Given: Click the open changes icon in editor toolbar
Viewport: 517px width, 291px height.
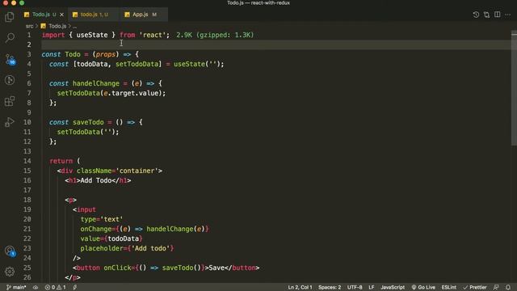Looking at the screenshot, I should point(486,15).
